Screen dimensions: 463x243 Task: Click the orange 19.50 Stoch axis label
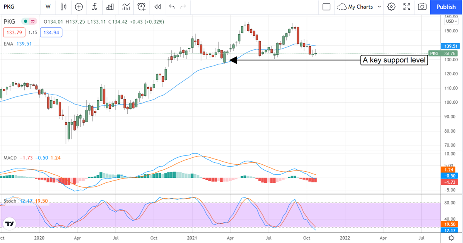pyautogui.click(x=449, y=224)
